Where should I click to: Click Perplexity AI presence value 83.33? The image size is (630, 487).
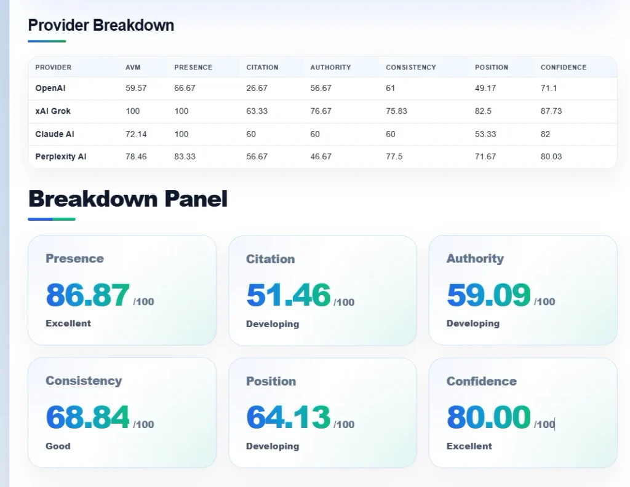tap(185, 157)
